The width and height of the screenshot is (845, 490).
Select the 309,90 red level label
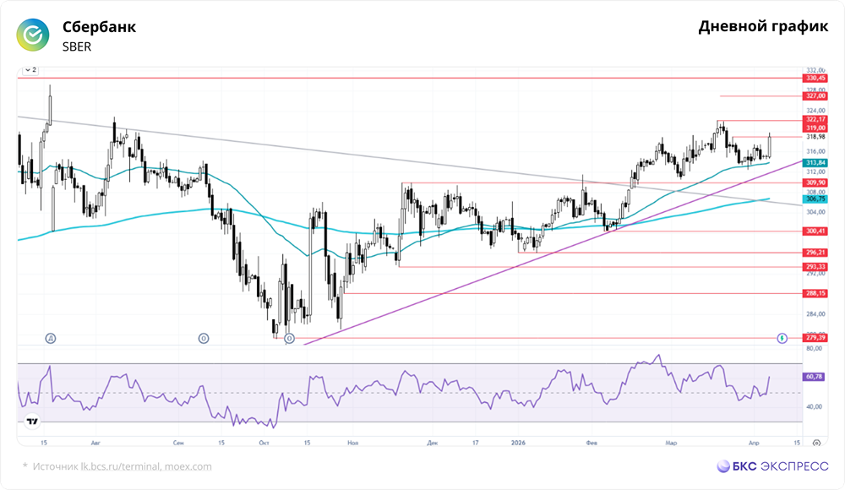815,182
